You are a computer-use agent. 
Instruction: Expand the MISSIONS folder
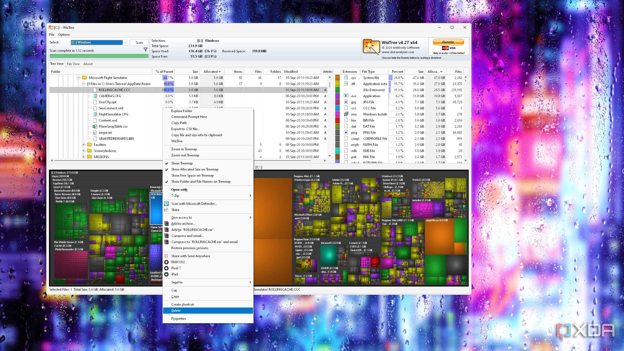pyautogui.click(x=84, y=157)
